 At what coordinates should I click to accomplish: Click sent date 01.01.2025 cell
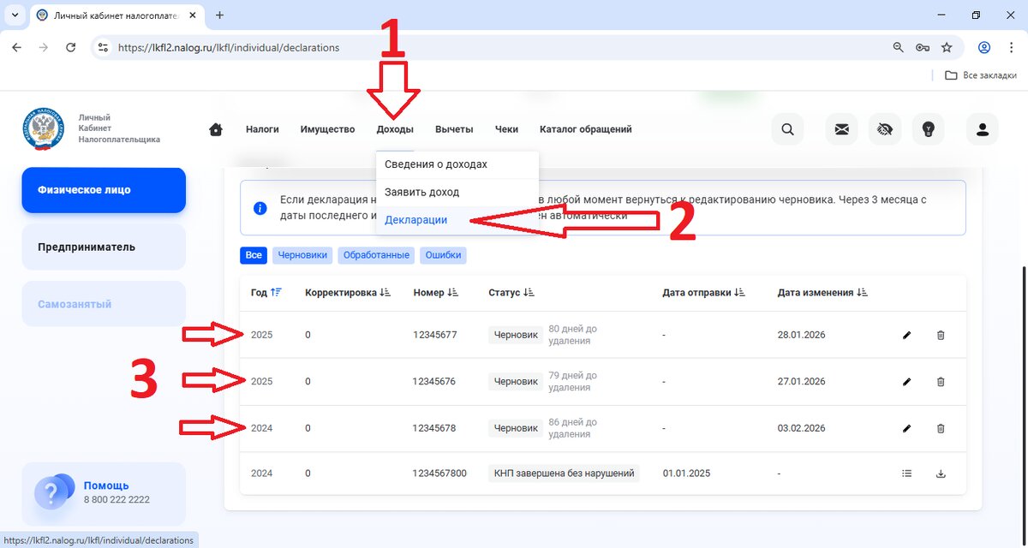[x=686, y=473]
